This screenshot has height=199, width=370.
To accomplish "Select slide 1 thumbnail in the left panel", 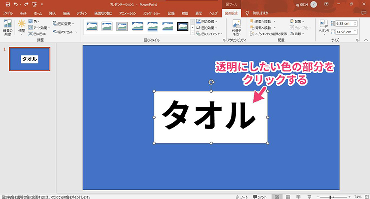I will pos(29,59).
